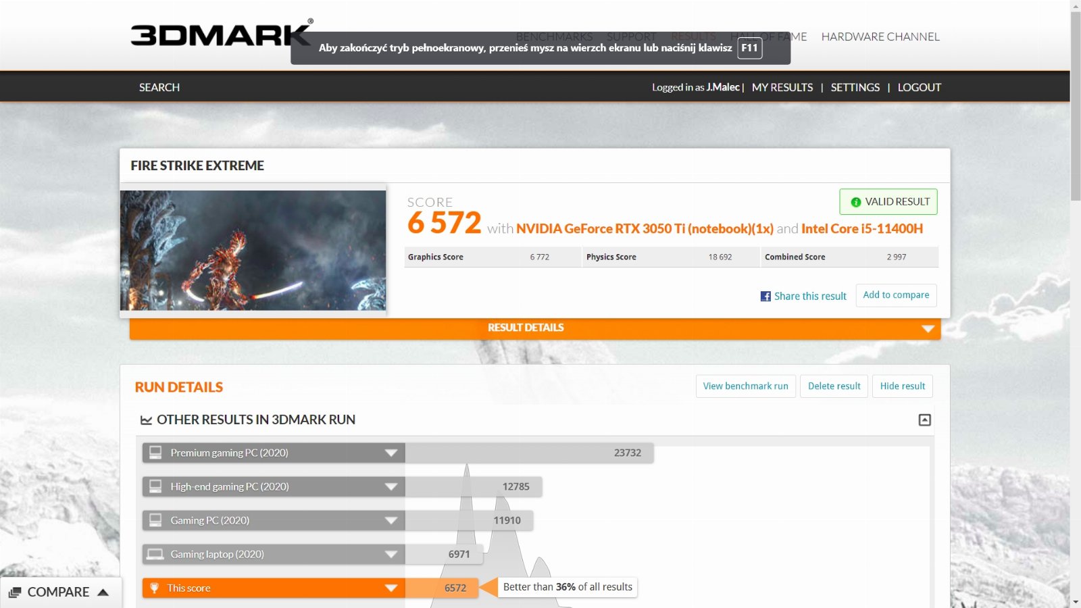This screenshot has height=608, width=1081.
Task: Click the Compare stack icon
Action: (x=15, y=592)
